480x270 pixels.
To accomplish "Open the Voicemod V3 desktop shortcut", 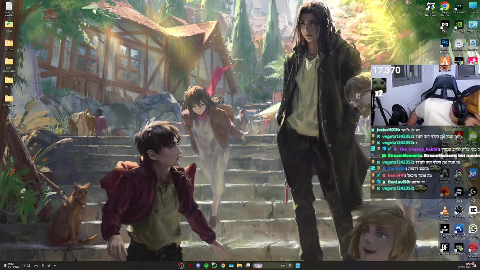I will 459,8.
